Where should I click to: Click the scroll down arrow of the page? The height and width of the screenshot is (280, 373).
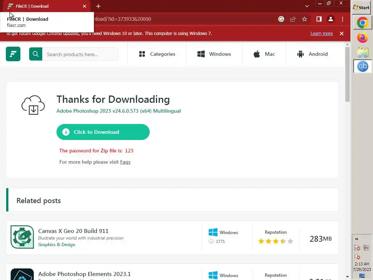(348, 277)
